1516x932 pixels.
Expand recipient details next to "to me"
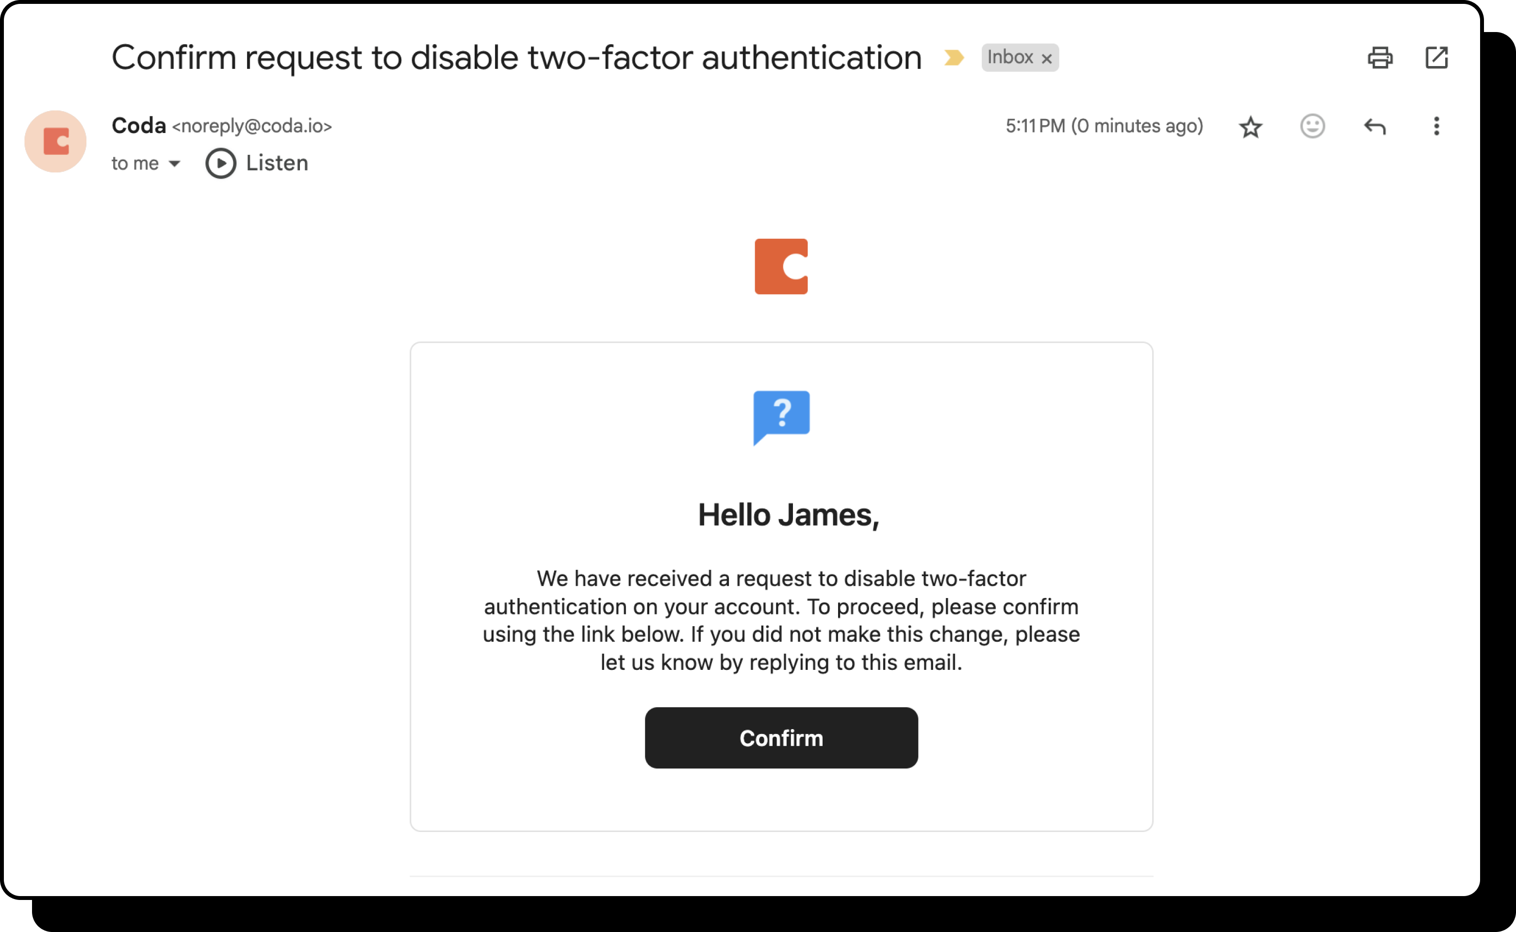[174, 164]
